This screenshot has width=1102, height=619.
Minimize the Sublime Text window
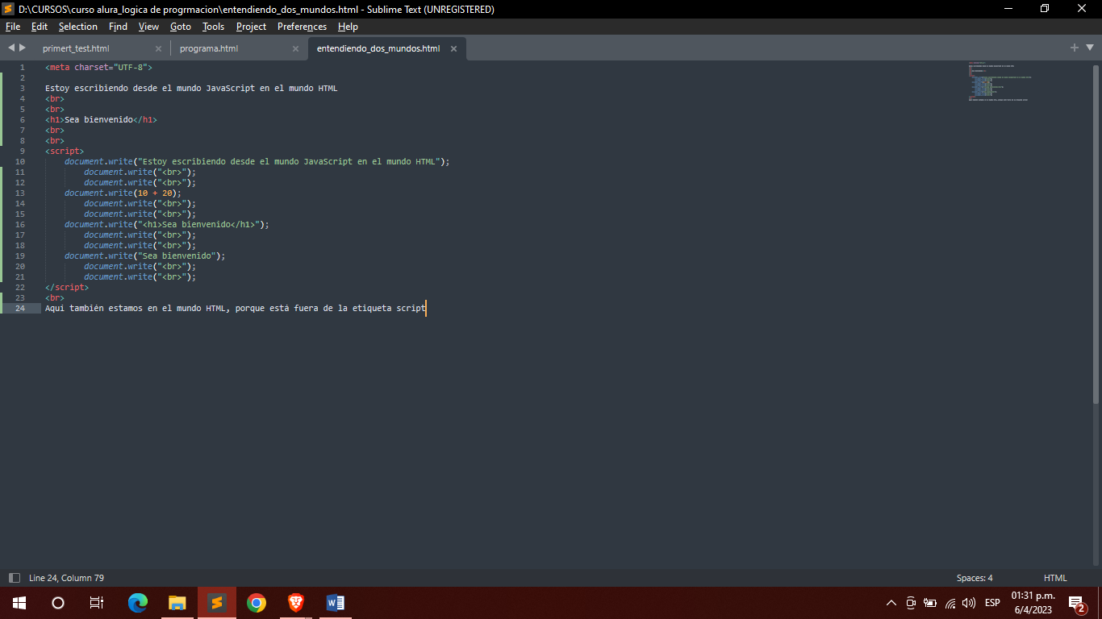pyautogui.click(x=1008, y=9)
